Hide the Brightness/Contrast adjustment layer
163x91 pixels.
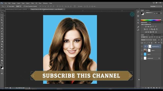(x=142, y=47)
